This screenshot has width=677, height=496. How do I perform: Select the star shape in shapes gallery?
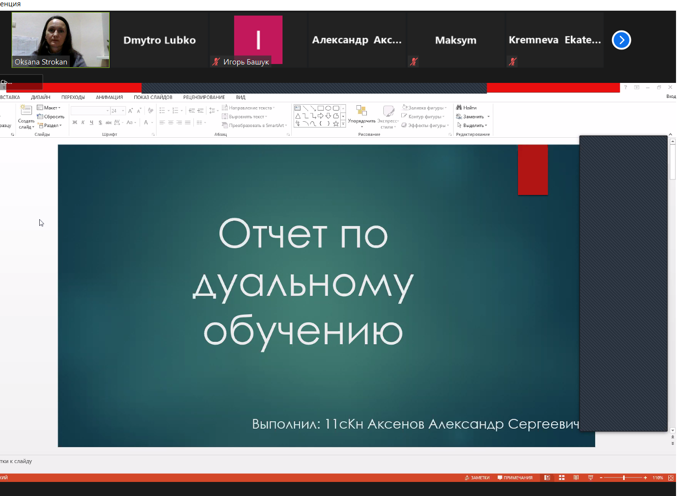(336, 124)
